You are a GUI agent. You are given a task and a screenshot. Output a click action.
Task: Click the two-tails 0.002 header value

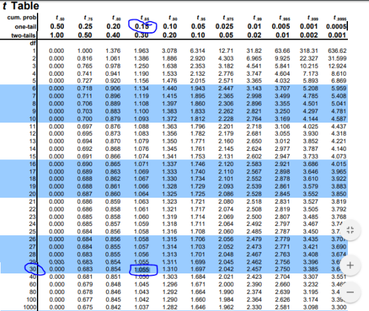(x=309, y=36)
